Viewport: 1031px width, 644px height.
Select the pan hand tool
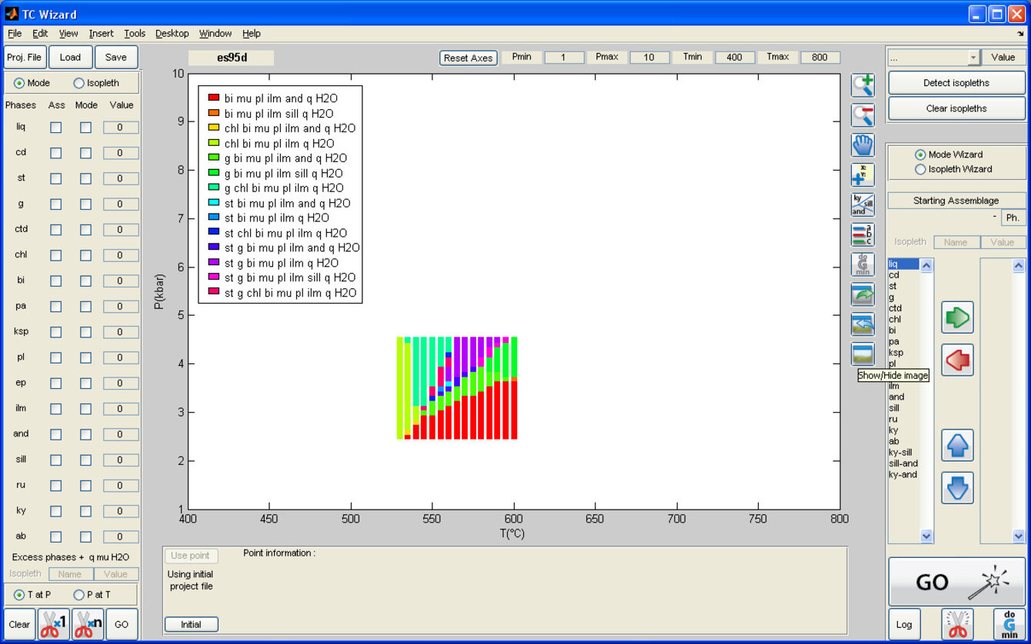tap(863, 145)
